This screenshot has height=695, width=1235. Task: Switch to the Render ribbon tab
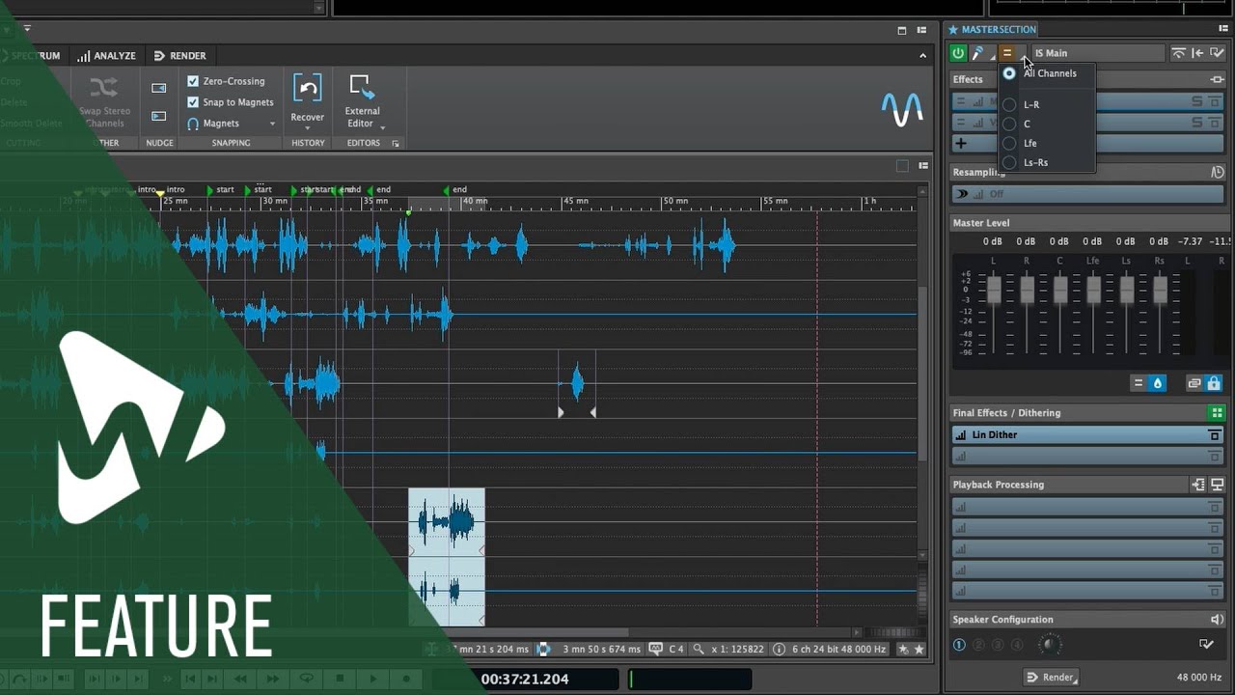179,56
